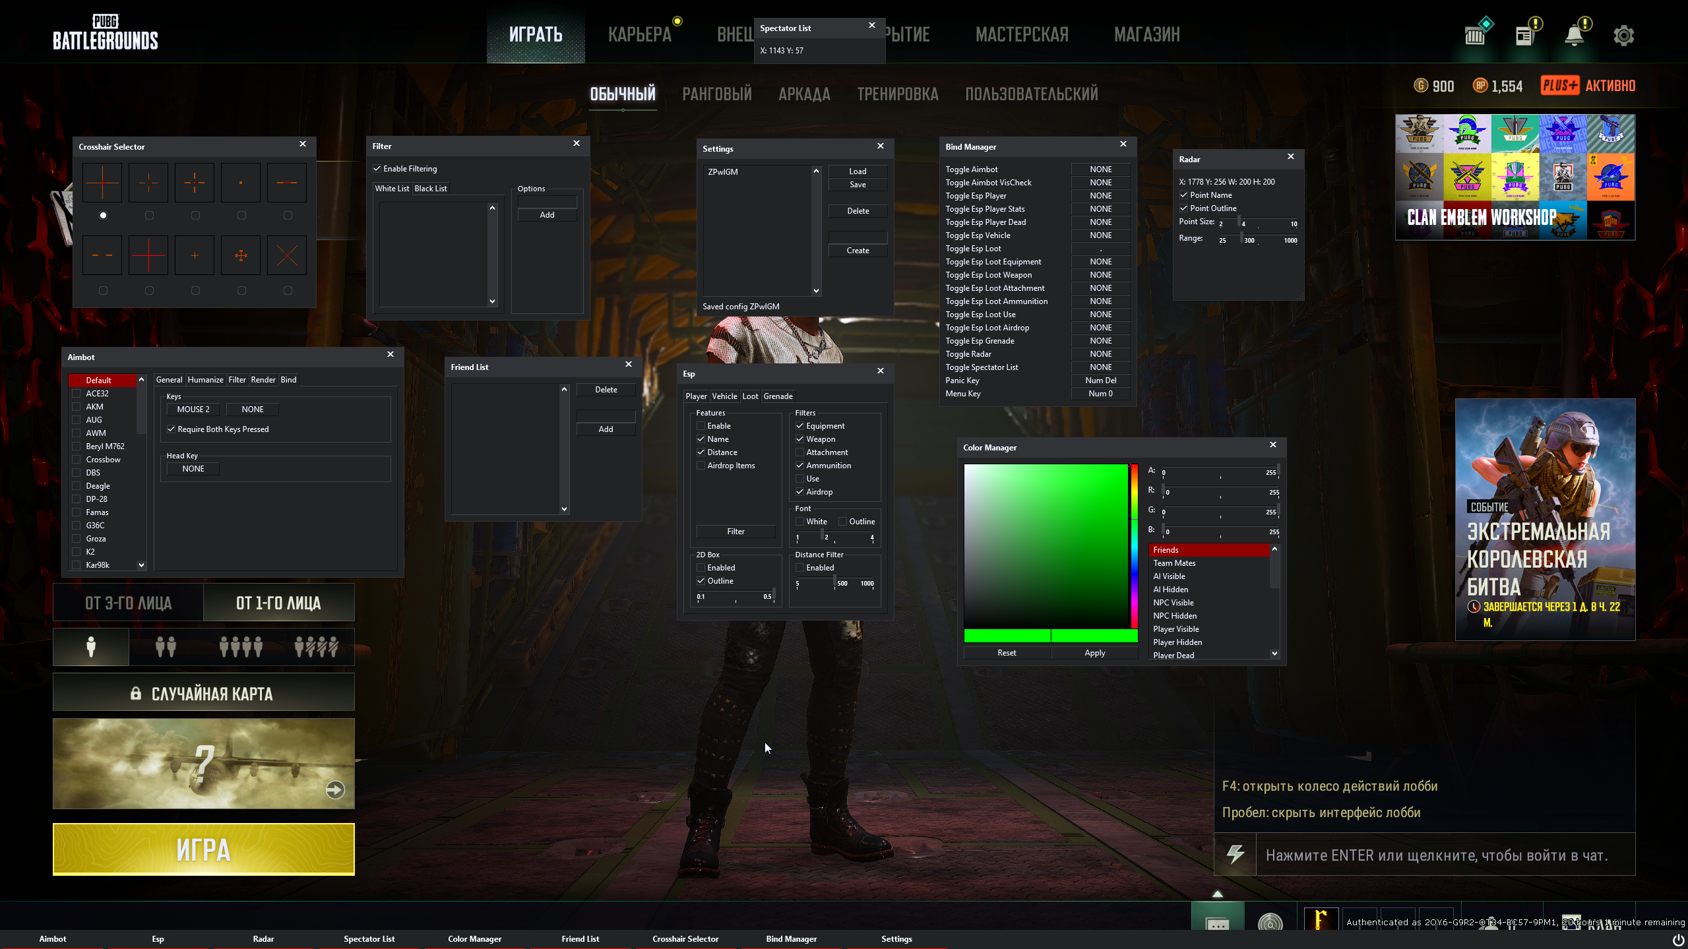Click the Bind Manager icon in taskbar
Image resolution: width=1688 pixels, height=949 pixels.
coord(791,938)
